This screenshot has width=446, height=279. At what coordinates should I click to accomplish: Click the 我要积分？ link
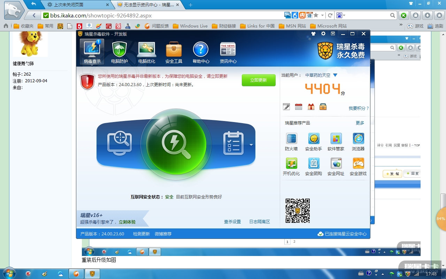359,108
